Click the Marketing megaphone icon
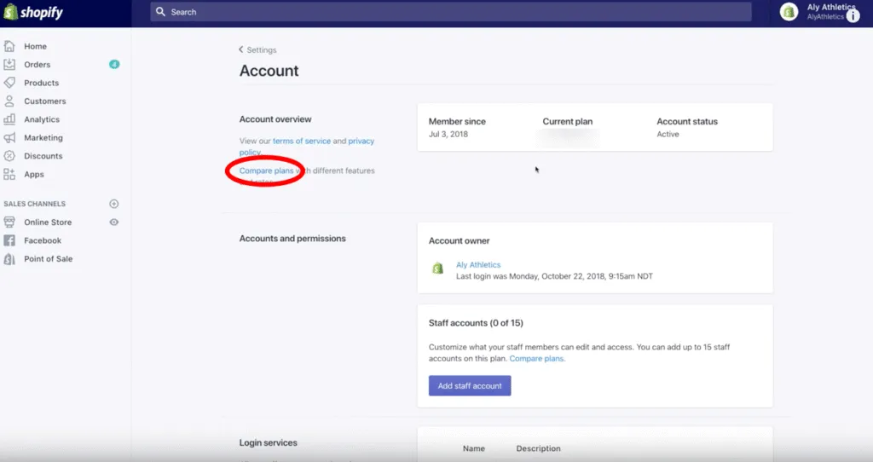The image size is (873, 462). (9, 137)
